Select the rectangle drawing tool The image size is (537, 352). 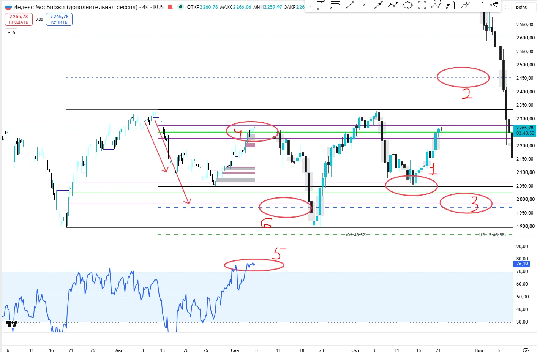pyautogui.click(x=422, y=5)
